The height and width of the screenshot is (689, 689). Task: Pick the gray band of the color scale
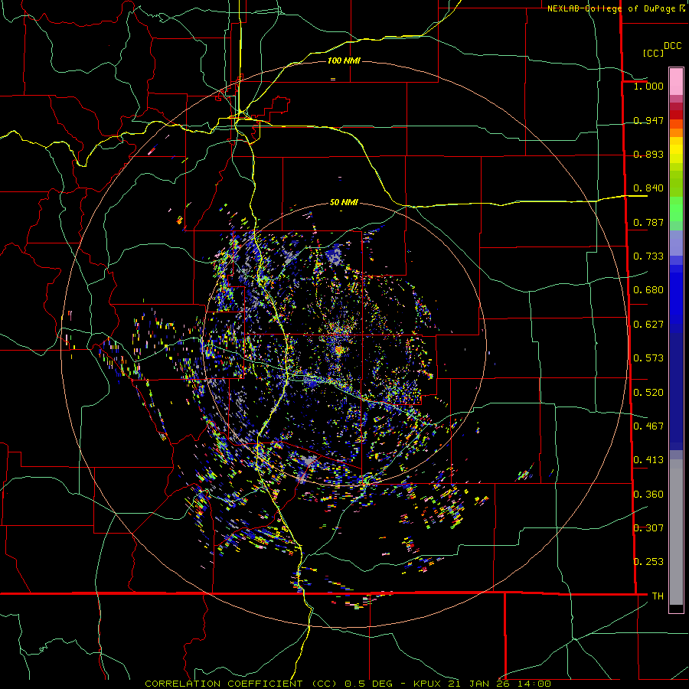(676, 532)
